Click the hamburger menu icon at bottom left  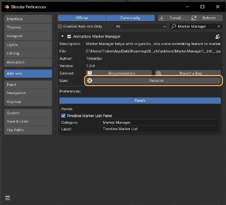click(x=7, y=198)
